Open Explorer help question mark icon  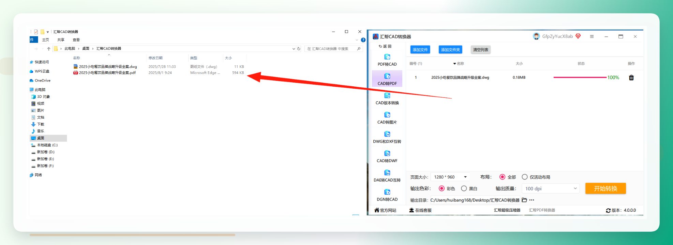pos(363,40)
